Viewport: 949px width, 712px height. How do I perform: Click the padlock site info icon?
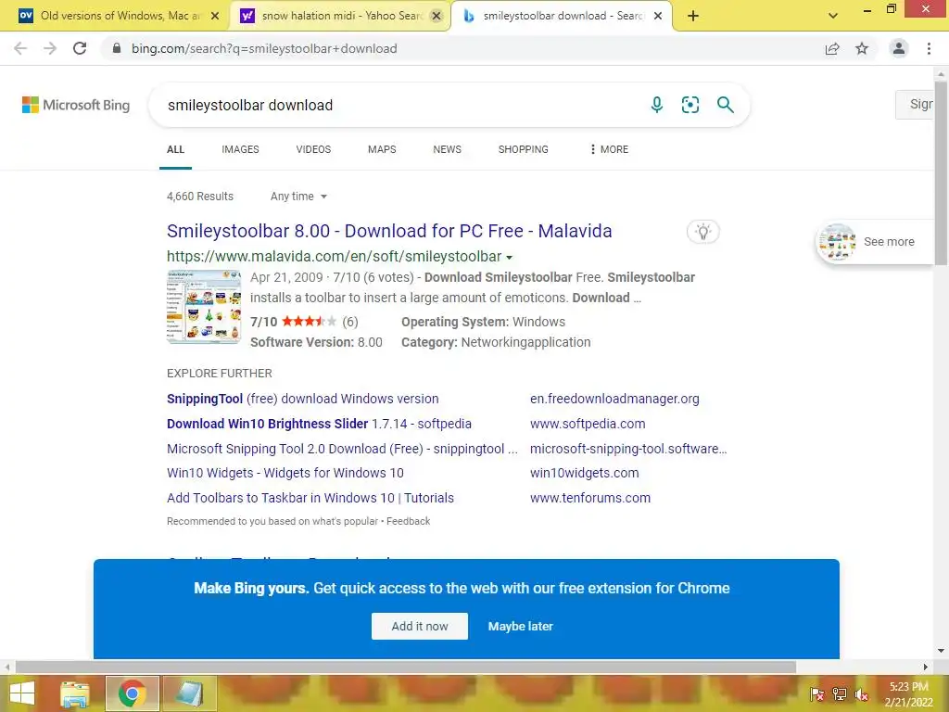point(117,48)
